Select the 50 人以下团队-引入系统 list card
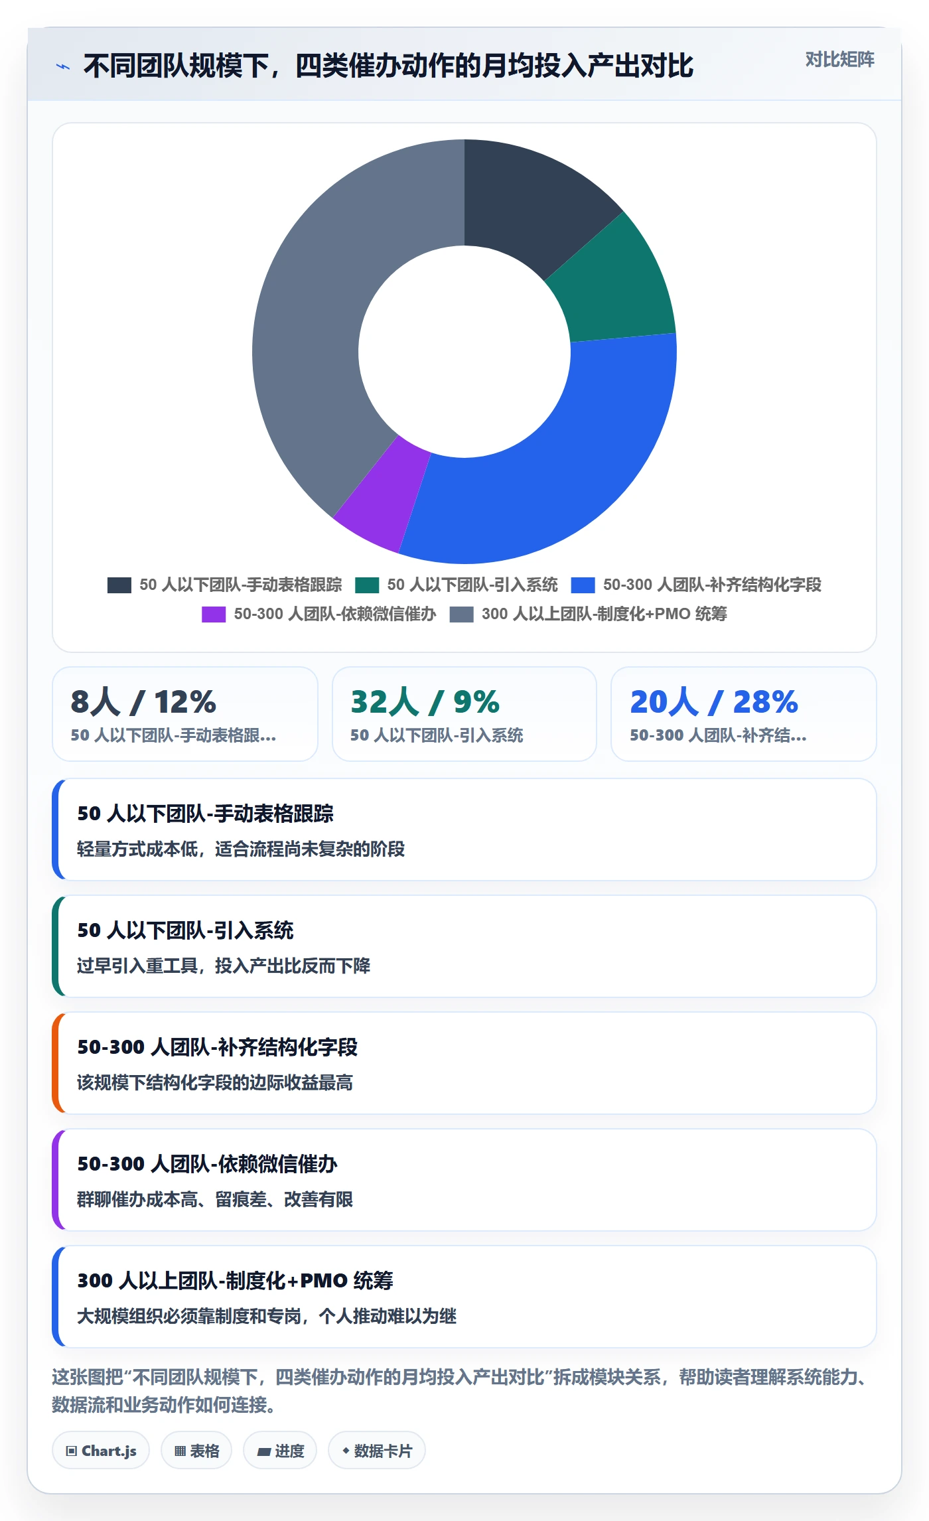 coord(464,946)
